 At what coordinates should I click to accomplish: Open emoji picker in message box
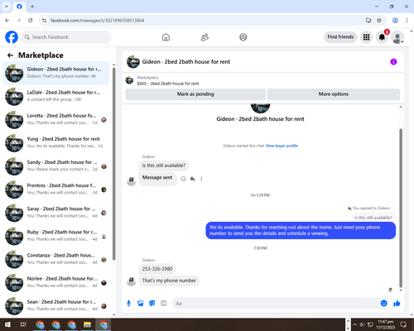click(x=383, y=304)
